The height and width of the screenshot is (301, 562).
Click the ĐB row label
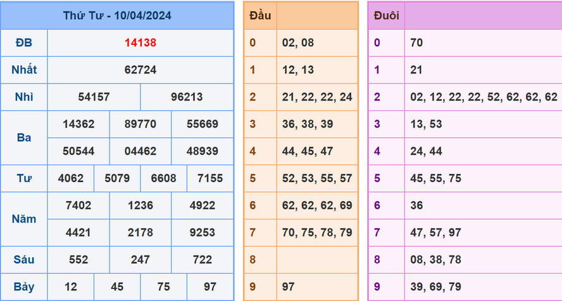pos(24,43)
